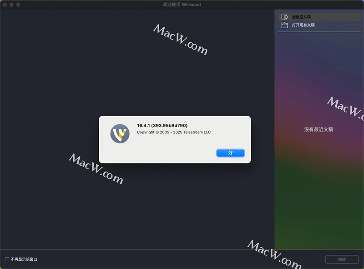
Task: Click the 欢迎使用 Wirecast window title
Action: [x=182, y=5]
